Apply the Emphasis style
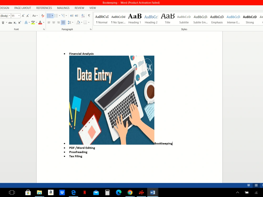The width and height of the screenshot is (263, 197). tap(217, 19)
